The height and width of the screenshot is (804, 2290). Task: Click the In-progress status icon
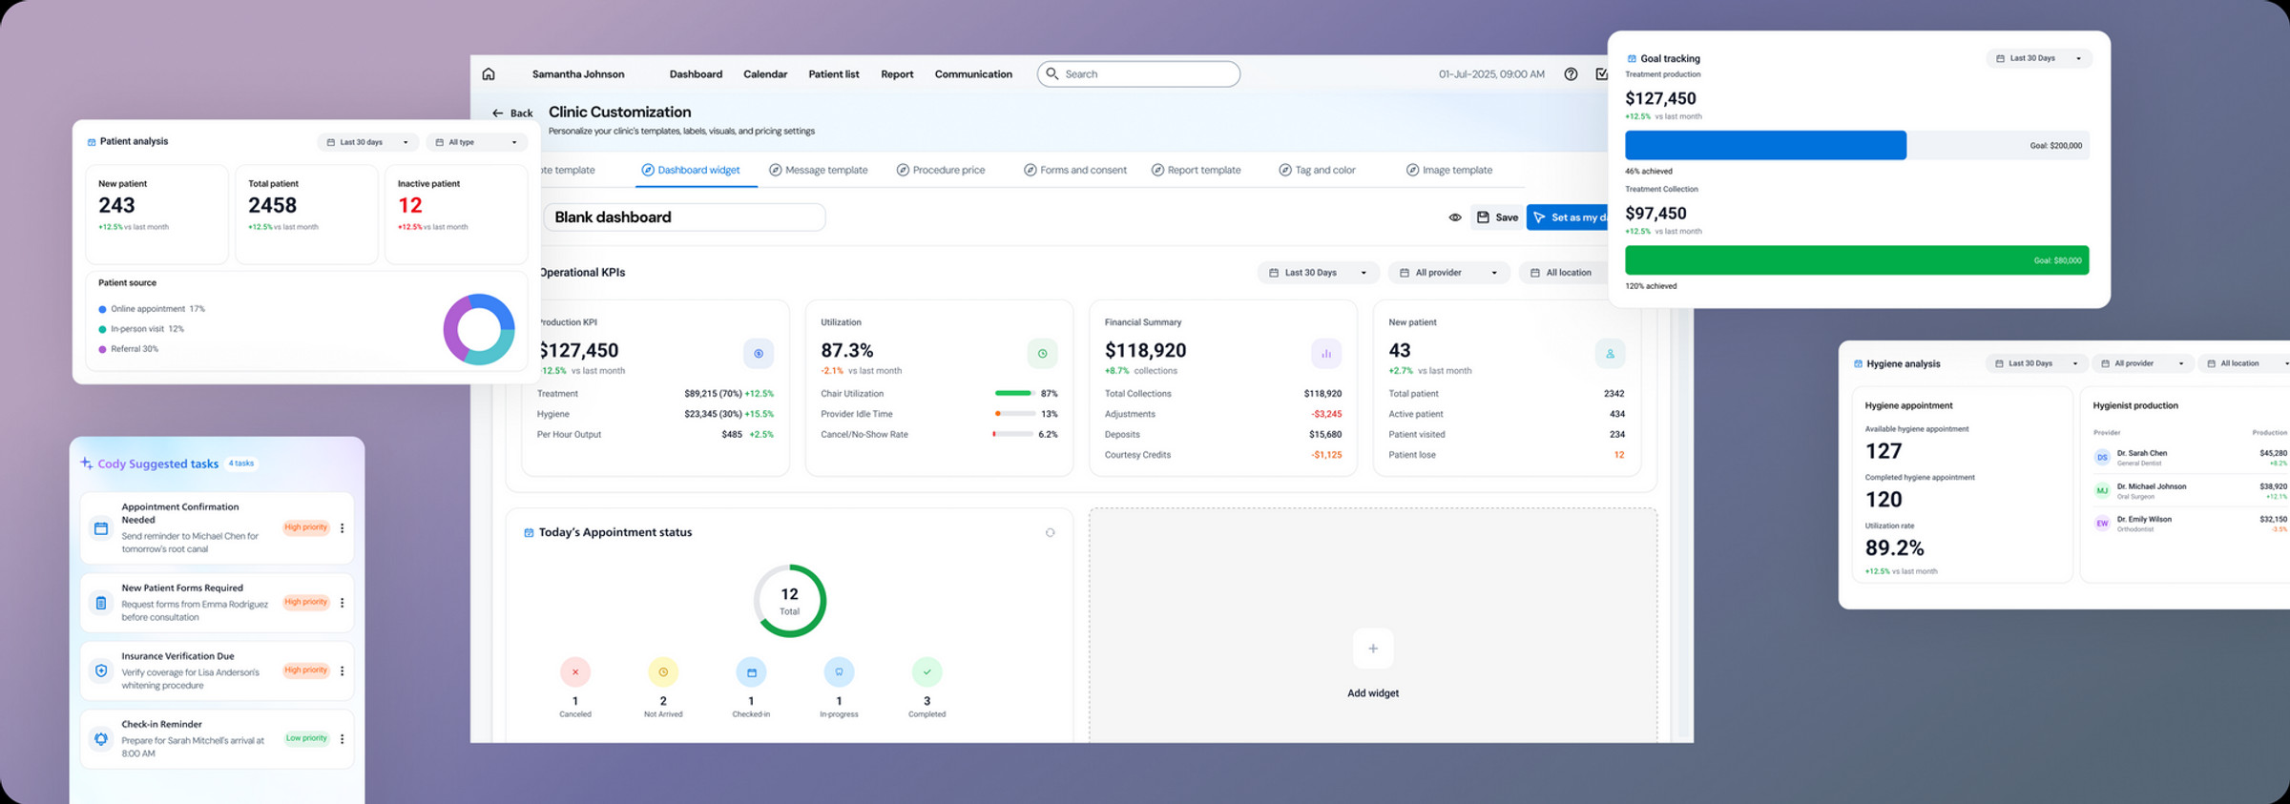point(839,672)
